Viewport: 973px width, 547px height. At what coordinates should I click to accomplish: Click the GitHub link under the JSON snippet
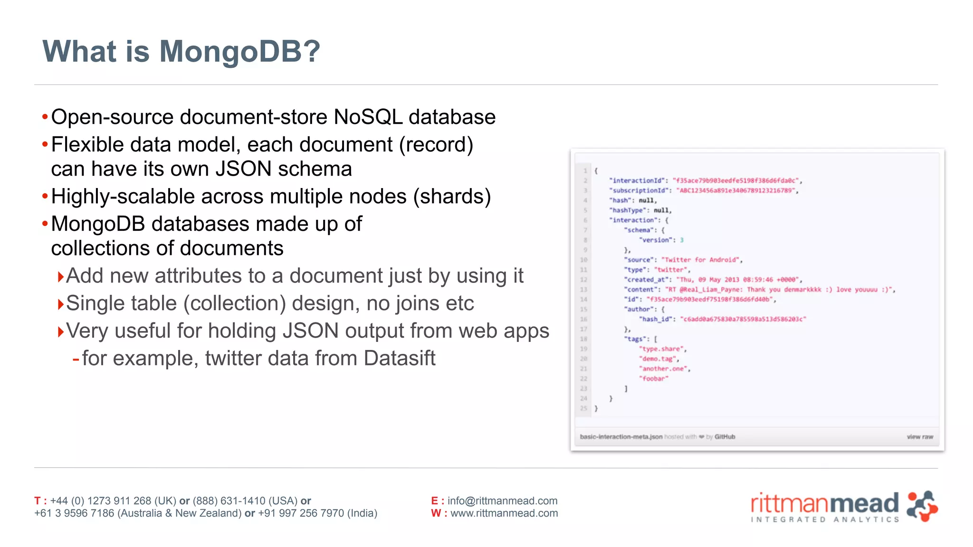pyautogui.click(x=725, y=437)
